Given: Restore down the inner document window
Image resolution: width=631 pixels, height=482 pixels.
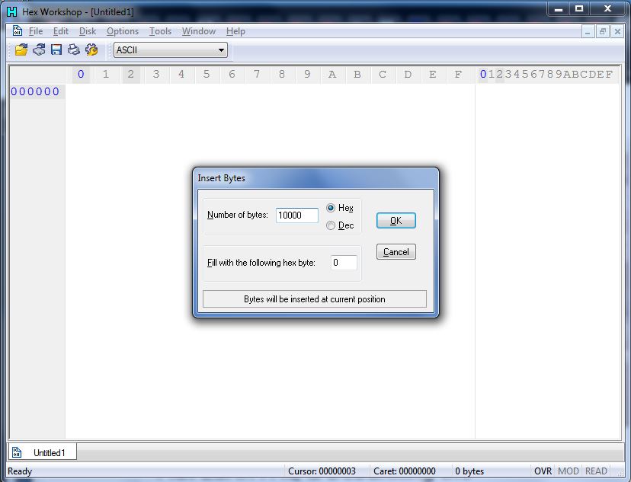Looking at the screenshot, I should [602, 31].
